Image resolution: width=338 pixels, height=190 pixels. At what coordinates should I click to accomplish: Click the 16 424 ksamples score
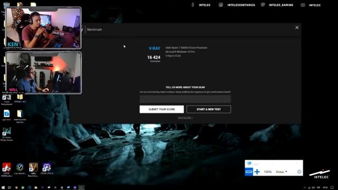[x=154, y=59]
